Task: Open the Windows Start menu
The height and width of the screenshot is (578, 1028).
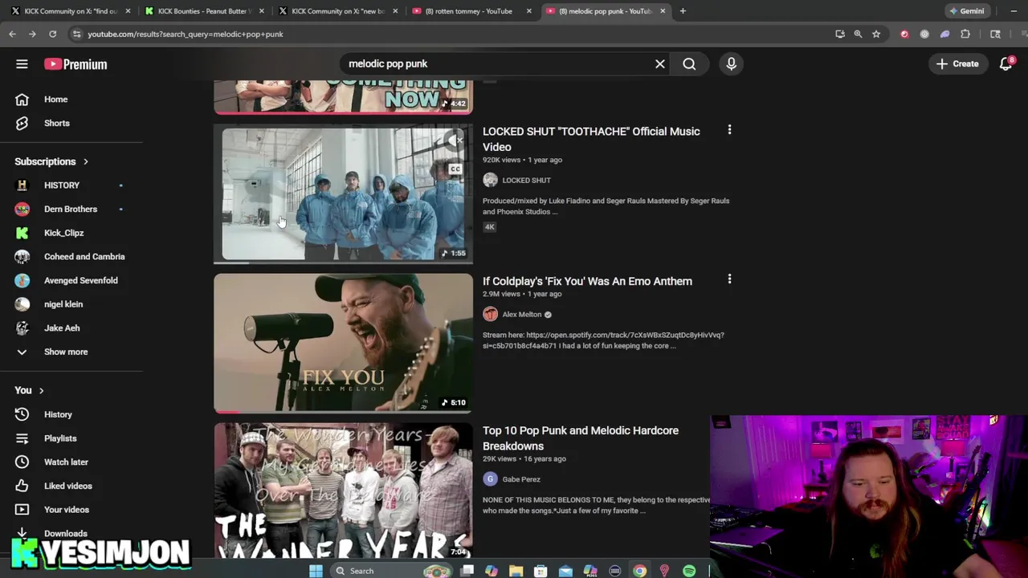Action: click(x=316, y=571)
